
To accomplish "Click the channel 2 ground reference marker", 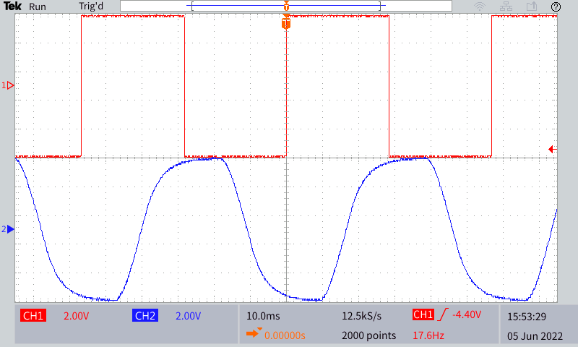I will pyautogui.click(x=9, y=229).
